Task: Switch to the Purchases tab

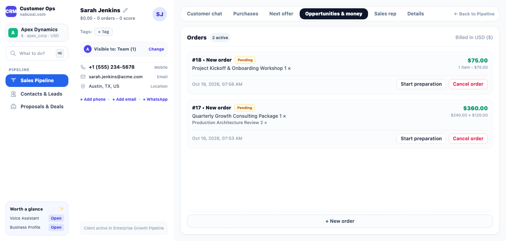Action: point(245,14)
